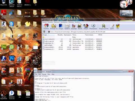This screenshot has height=101, width=135.
Task: Select the config file desktop icon
Action: tap(28, 94)
